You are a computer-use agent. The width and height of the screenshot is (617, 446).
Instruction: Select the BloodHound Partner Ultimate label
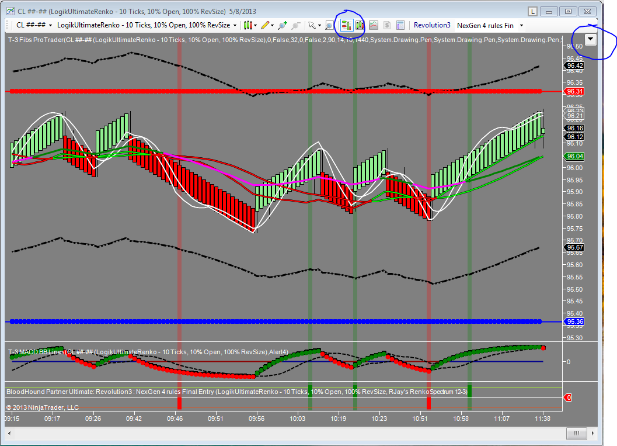(237, 392)
